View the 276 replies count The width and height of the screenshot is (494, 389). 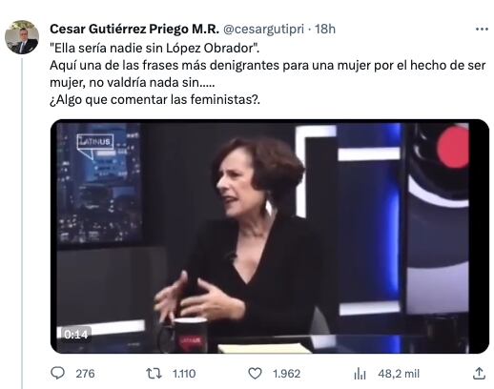coord(85,374)
